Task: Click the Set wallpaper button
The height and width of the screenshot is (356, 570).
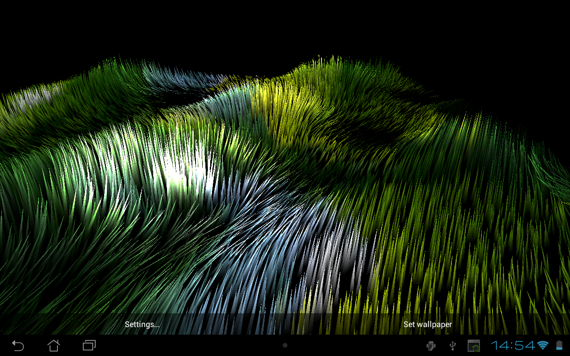Action: (427, 324)
